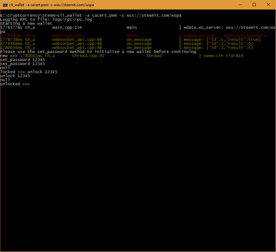Click the command line 'E:\CryptCurrency\steem>cli_wallet'
Image resolution: width=276 pixels, height=252 pixels.
(41, 16)
